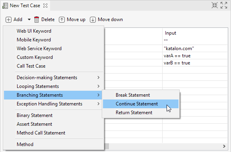Click the minimize editor view icon

(215, 5)
